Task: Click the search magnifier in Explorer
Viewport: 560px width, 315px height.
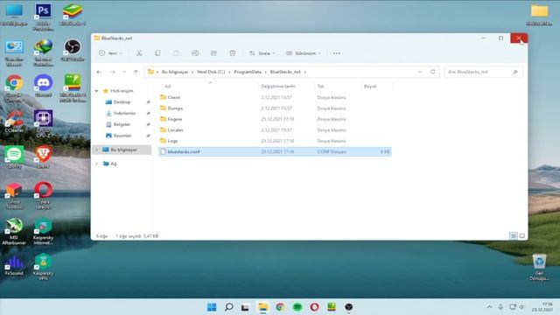Action: (515, 72)
